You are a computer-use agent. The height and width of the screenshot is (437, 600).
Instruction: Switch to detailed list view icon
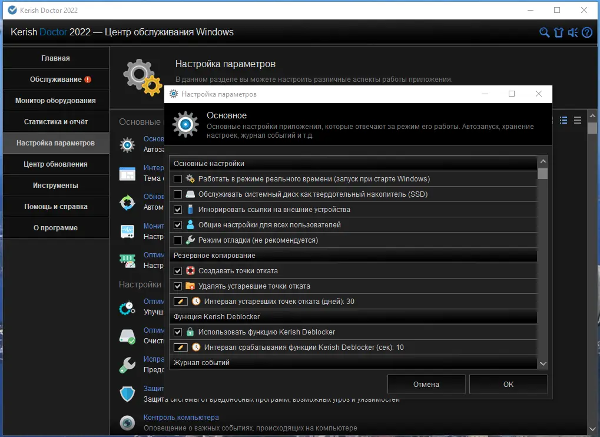(563, 121)
